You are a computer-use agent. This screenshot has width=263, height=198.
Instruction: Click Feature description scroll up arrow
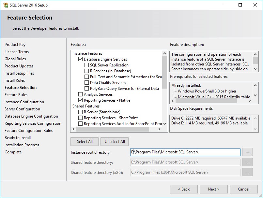255,54
